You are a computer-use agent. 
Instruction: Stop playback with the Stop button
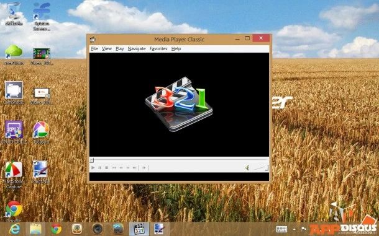(x=107, y=167)
